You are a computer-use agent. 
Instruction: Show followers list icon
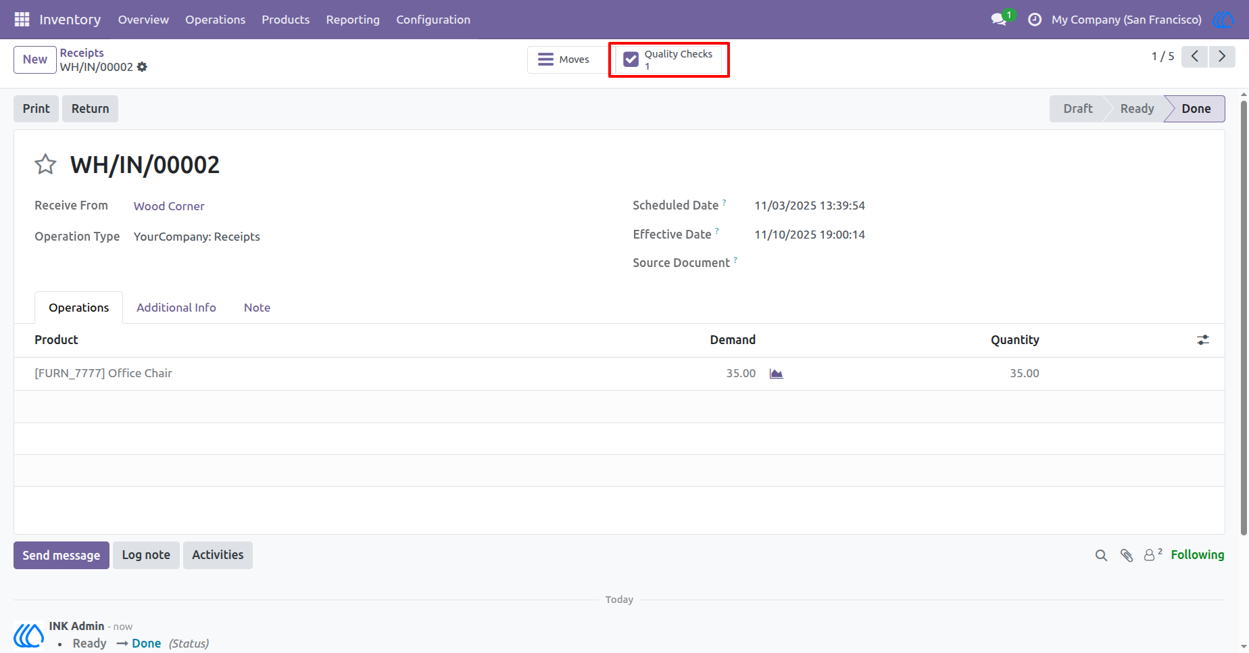click(x=1152, y=554)
